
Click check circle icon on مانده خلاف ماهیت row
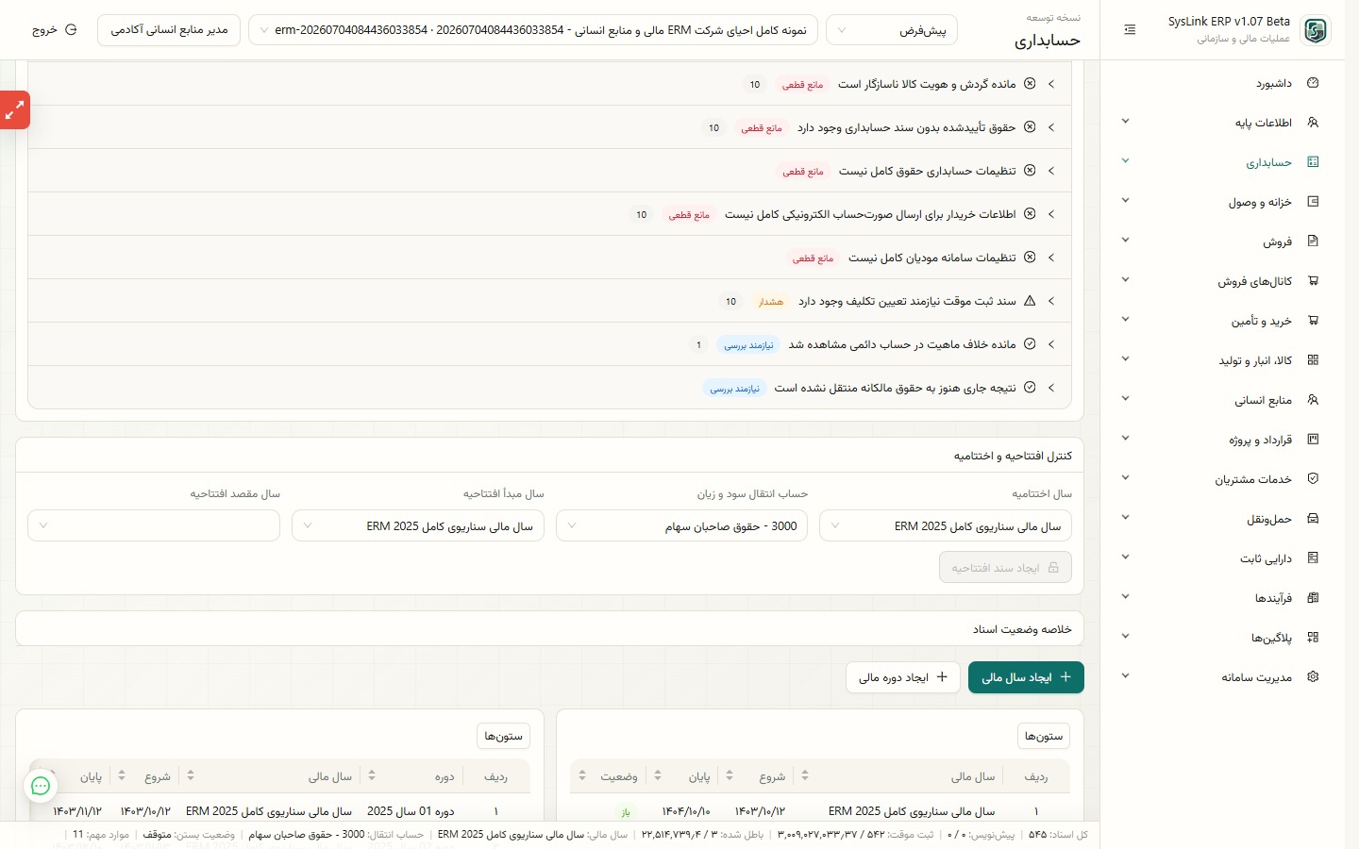click(1030, 344)
